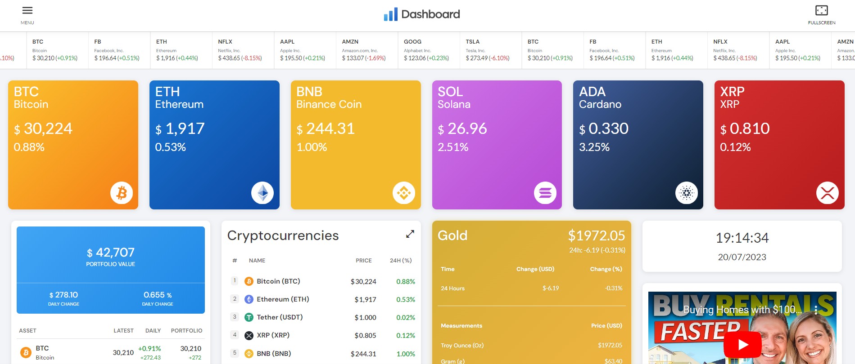The height and width of the screenshot is (364, 855).
Task: Click the $ 42,707 portfolio value
Action: pos(111,253)
